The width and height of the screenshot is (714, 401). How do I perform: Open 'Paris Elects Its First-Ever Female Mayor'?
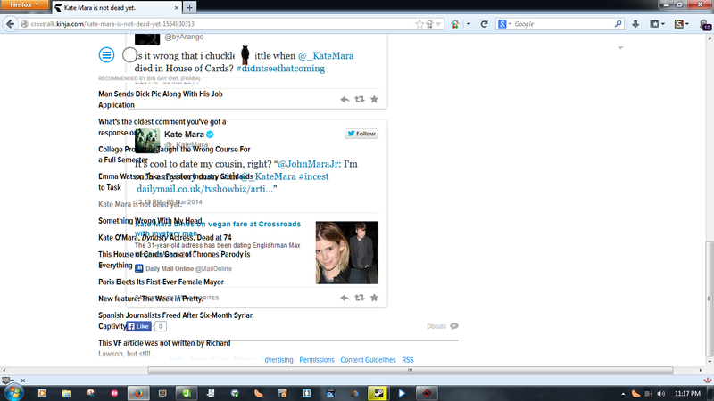click(161, 282)
